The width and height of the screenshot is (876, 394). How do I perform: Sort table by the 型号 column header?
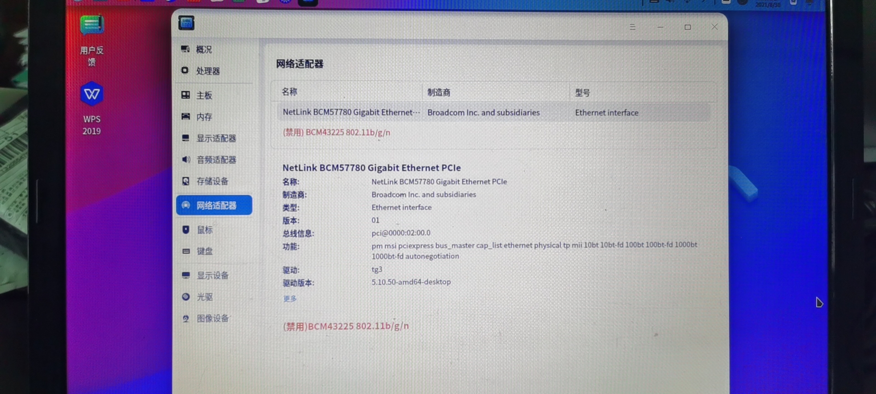[x=583, y=93]
